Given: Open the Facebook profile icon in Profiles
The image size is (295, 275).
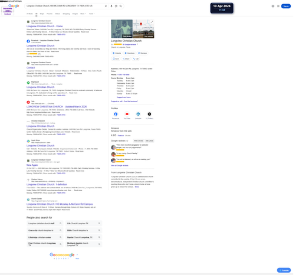Looking at the screenshot, I should click(x=116, y=114).
